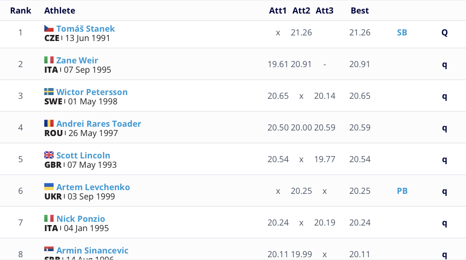Open Zane Weir's athlete profile
Screen dimensions: 466x260
[77, 60]
